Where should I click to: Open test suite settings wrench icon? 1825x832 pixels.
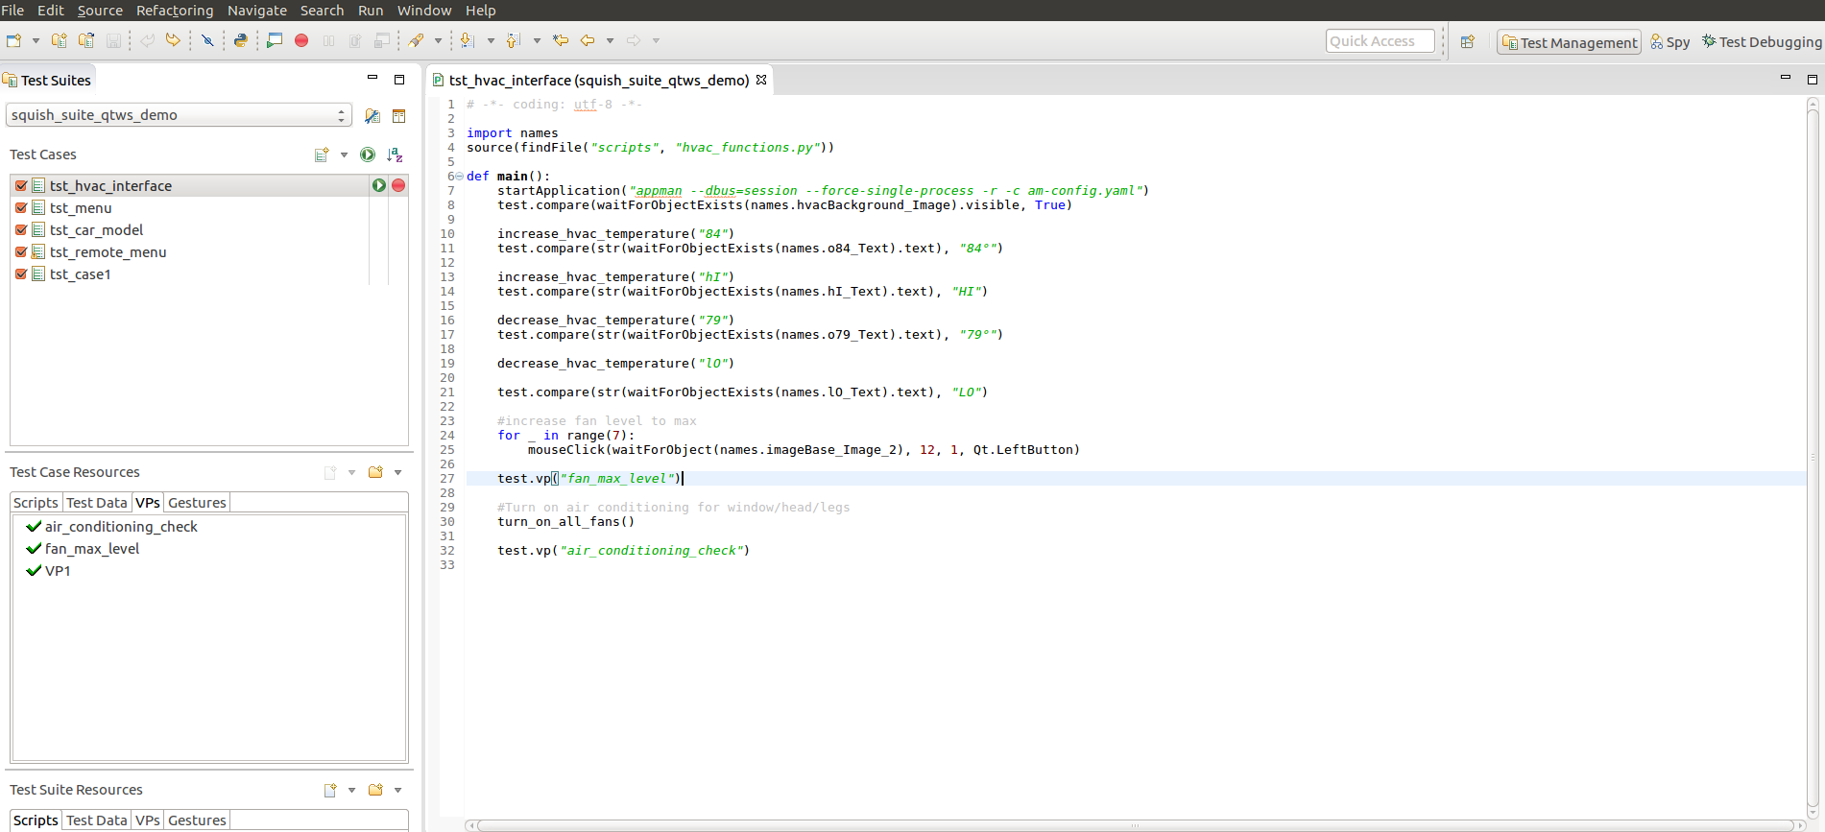[x=372, y=116]
